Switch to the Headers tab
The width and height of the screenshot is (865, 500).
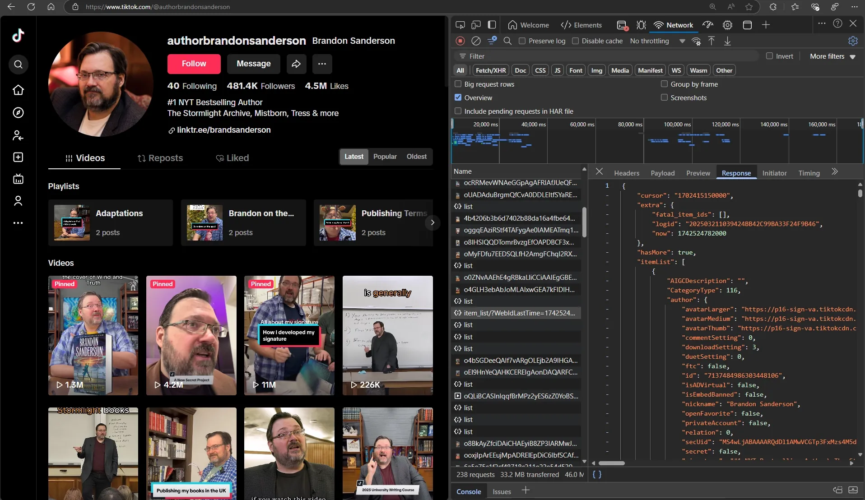pos(626,173)
